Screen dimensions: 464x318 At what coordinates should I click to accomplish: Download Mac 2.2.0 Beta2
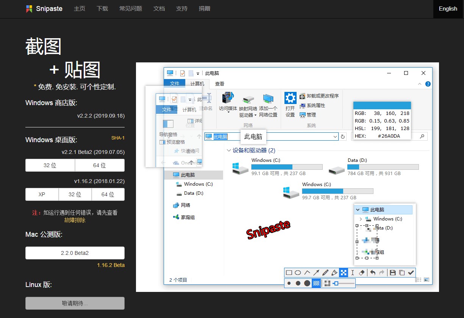pyautogui.click(x=75, y=253)
